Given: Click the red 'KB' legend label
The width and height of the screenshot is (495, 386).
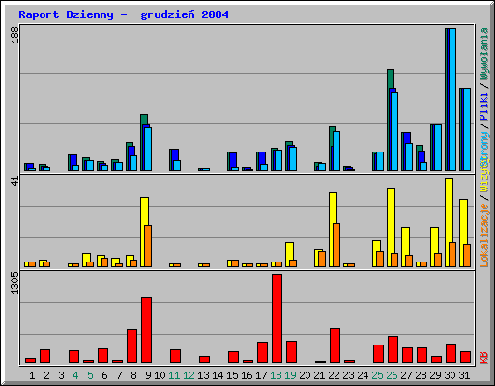Looking at the screenshot, I should (x=484, y=357).
